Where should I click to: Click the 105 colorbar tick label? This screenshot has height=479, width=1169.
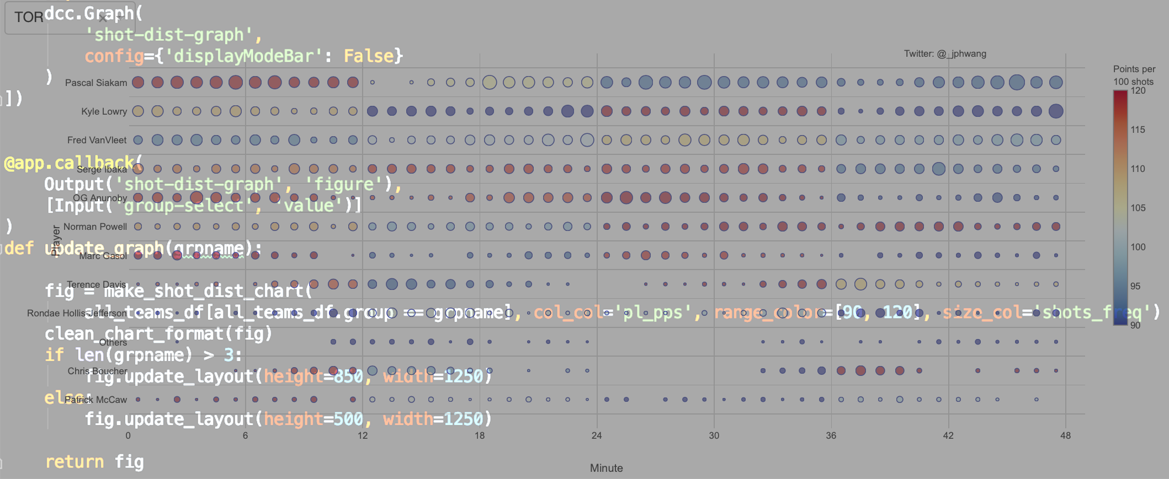point(1138,208)
